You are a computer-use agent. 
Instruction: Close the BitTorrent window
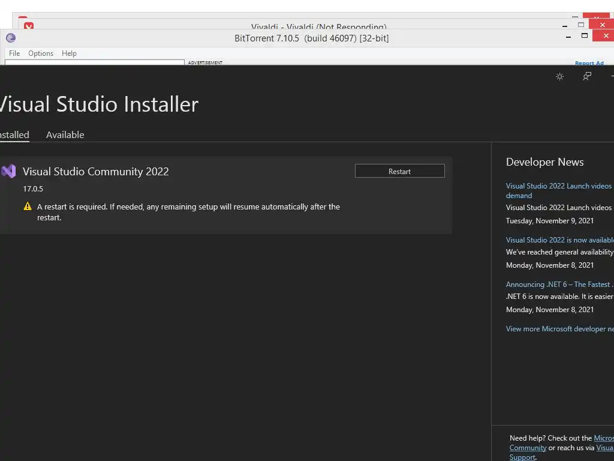click(x=603, y=35)
